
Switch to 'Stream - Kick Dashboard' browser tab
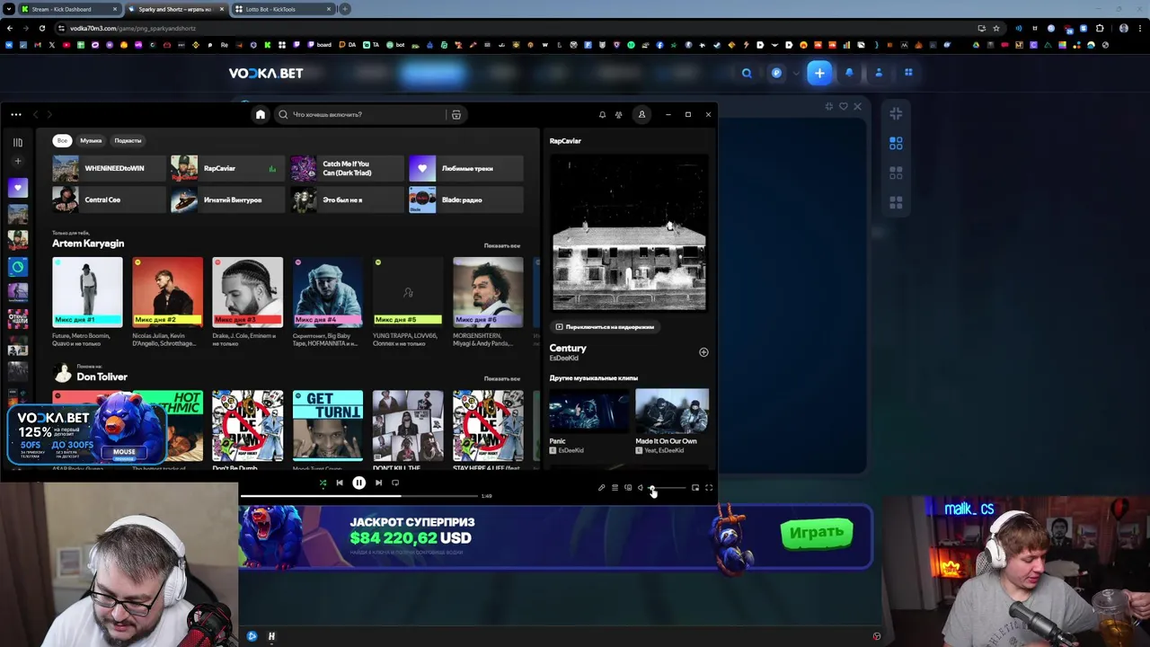click(70, 9)
